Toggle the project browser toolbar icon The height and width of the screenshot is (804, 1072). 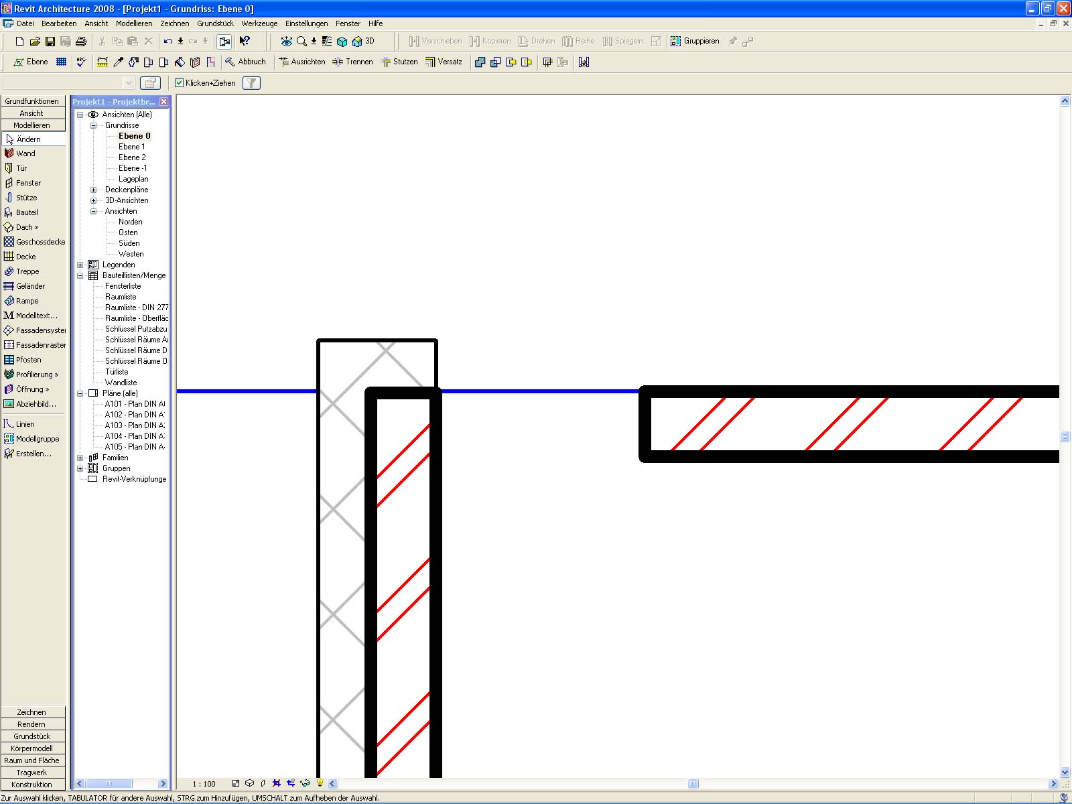point(224,42)
